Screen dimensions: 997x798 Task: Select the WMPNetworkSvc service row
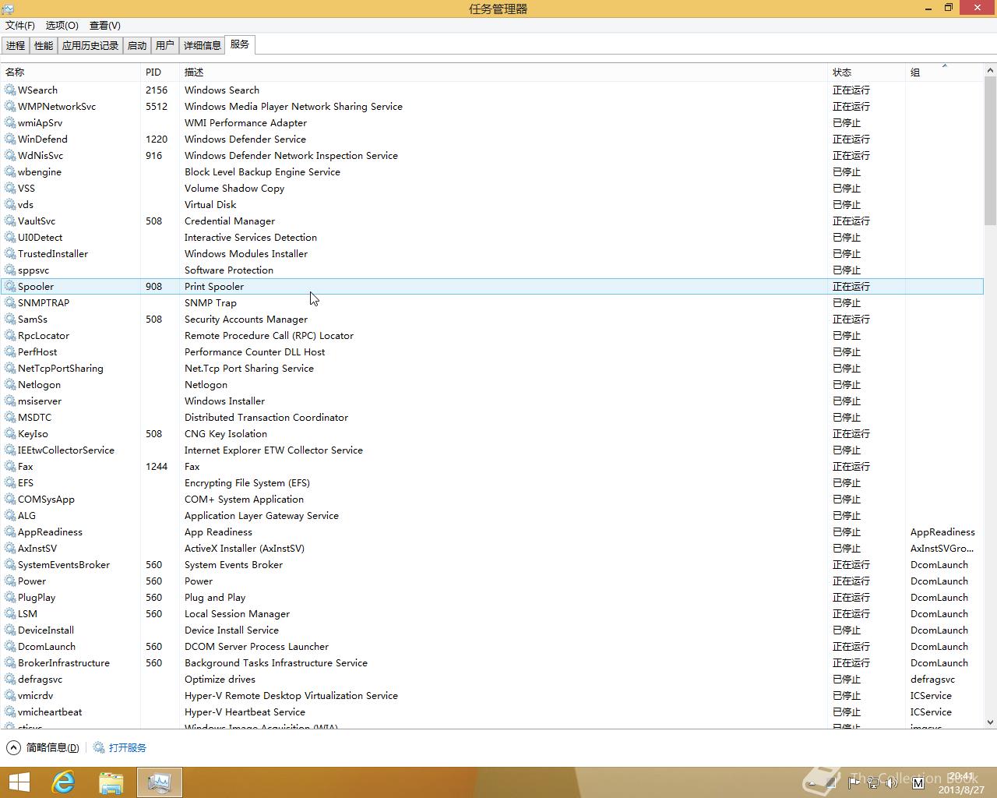tap(491, 107)
